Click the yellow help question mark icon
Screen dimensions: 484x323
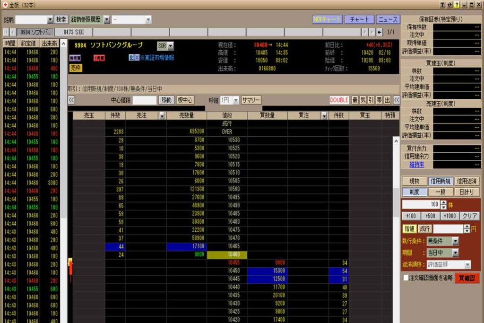coord(457,4)
